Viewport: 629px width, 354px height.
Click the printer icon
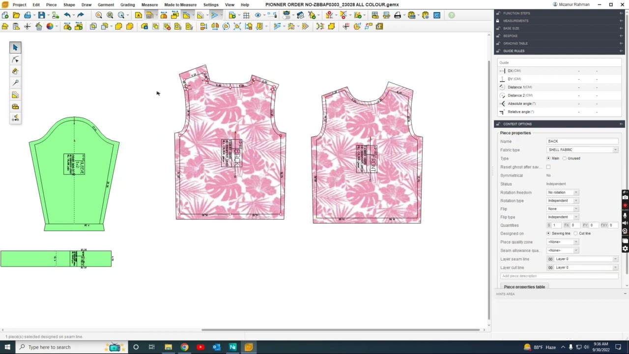398,15
